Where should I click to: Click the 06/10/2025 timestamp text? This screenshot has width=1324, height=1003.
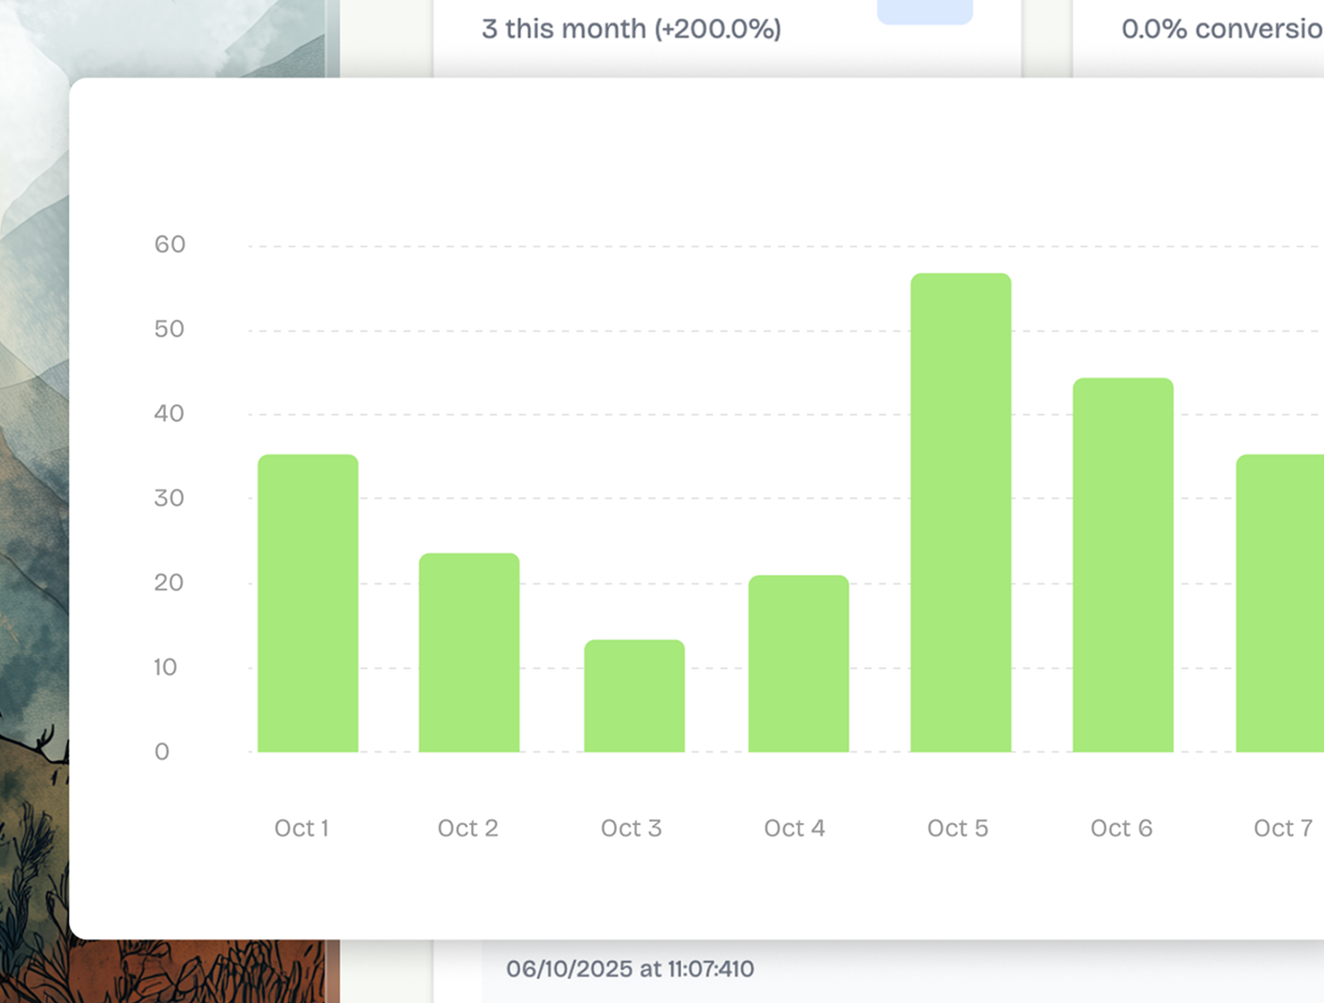click(630, 969)
